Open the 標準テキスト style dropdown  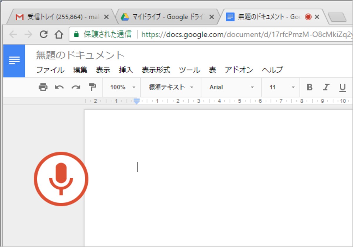(x=171, y=87)
